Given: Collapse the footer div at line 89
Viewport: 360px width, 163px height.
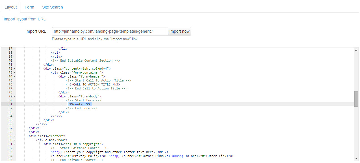Looking at the screenshot, I should (14, 136).
